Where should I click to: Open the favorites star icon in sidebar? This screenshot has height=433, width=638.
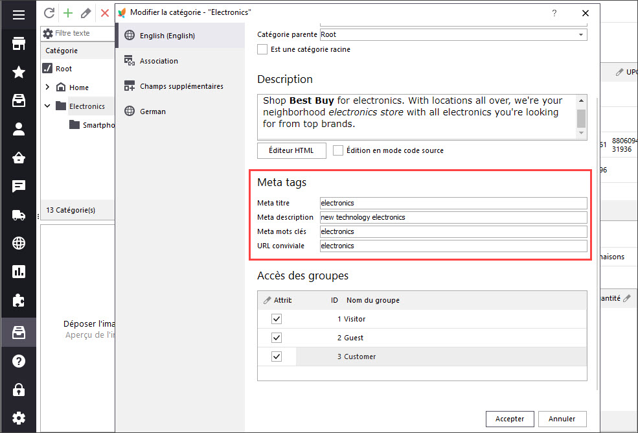pos(18,72)
